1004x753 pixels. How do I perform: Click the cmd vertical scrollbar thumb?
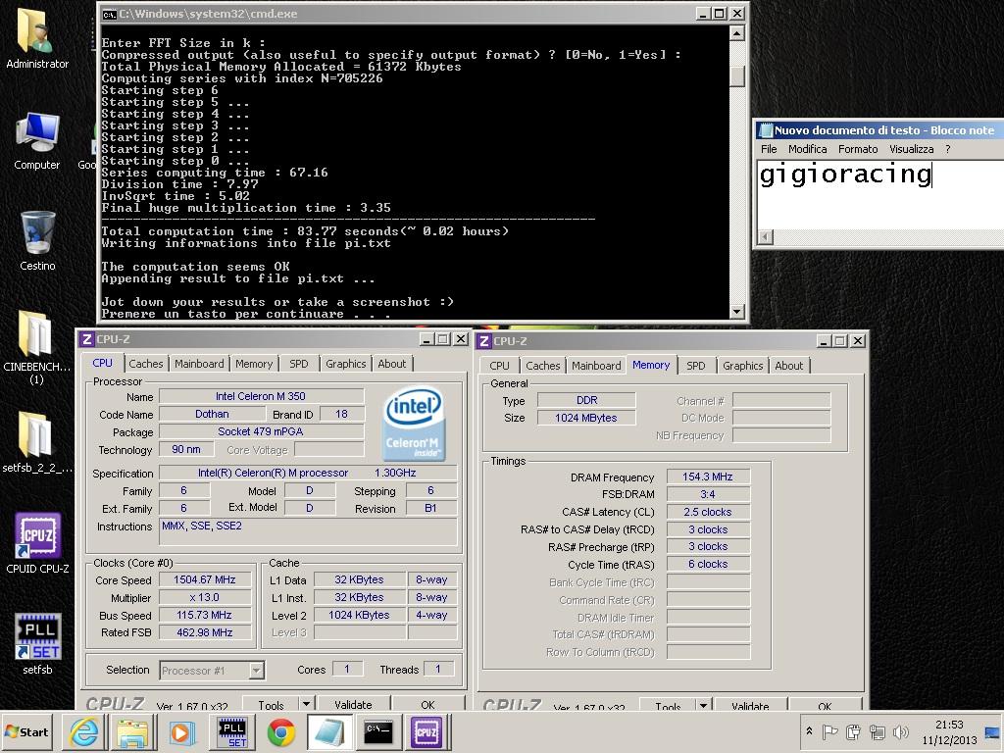pos(737,76)
